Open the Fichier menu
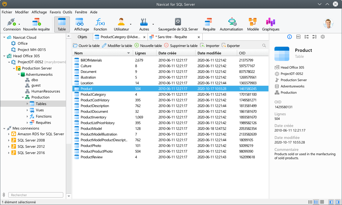The width and height of the screenshot is (342, 205). click(7, 12)
